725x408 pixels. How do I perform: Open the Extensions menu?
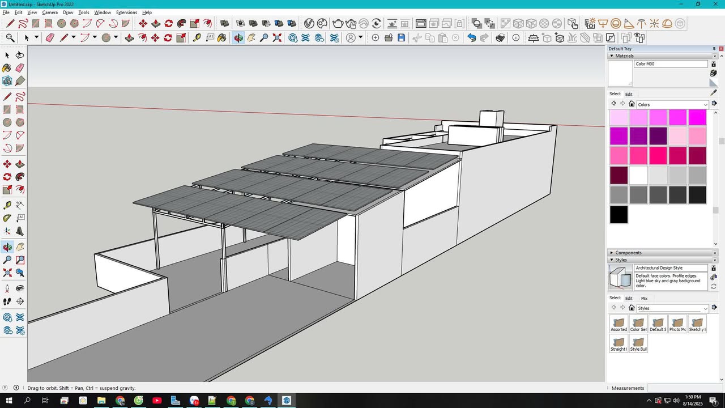tap(126, 12)
